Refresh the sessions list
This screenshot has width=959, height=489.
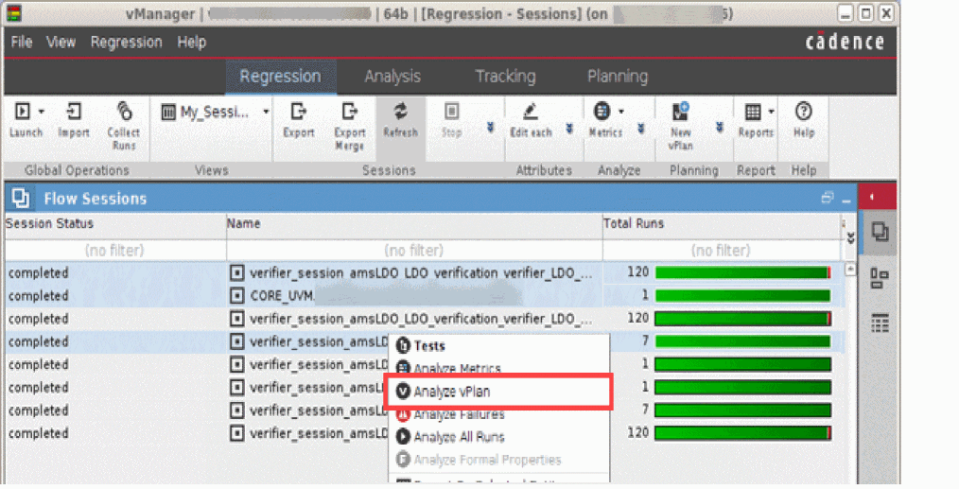(401, 111)
